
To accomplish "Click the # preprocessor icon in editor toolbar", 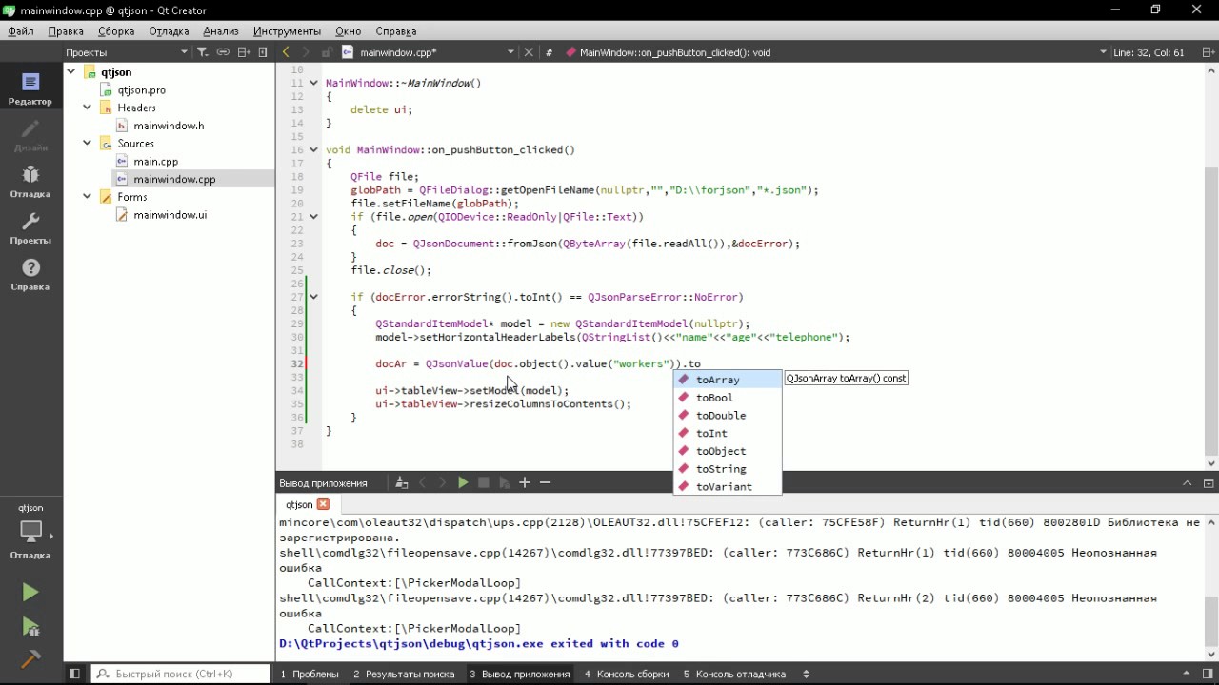I will click(x=549, y=52).
